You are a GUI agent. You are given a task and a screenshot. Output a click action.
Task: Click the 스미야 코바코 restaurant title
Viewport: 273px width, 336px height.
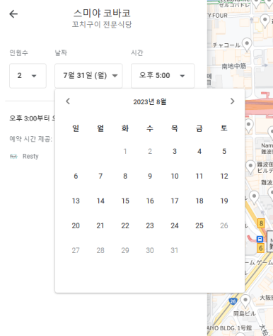coord(102,13)
